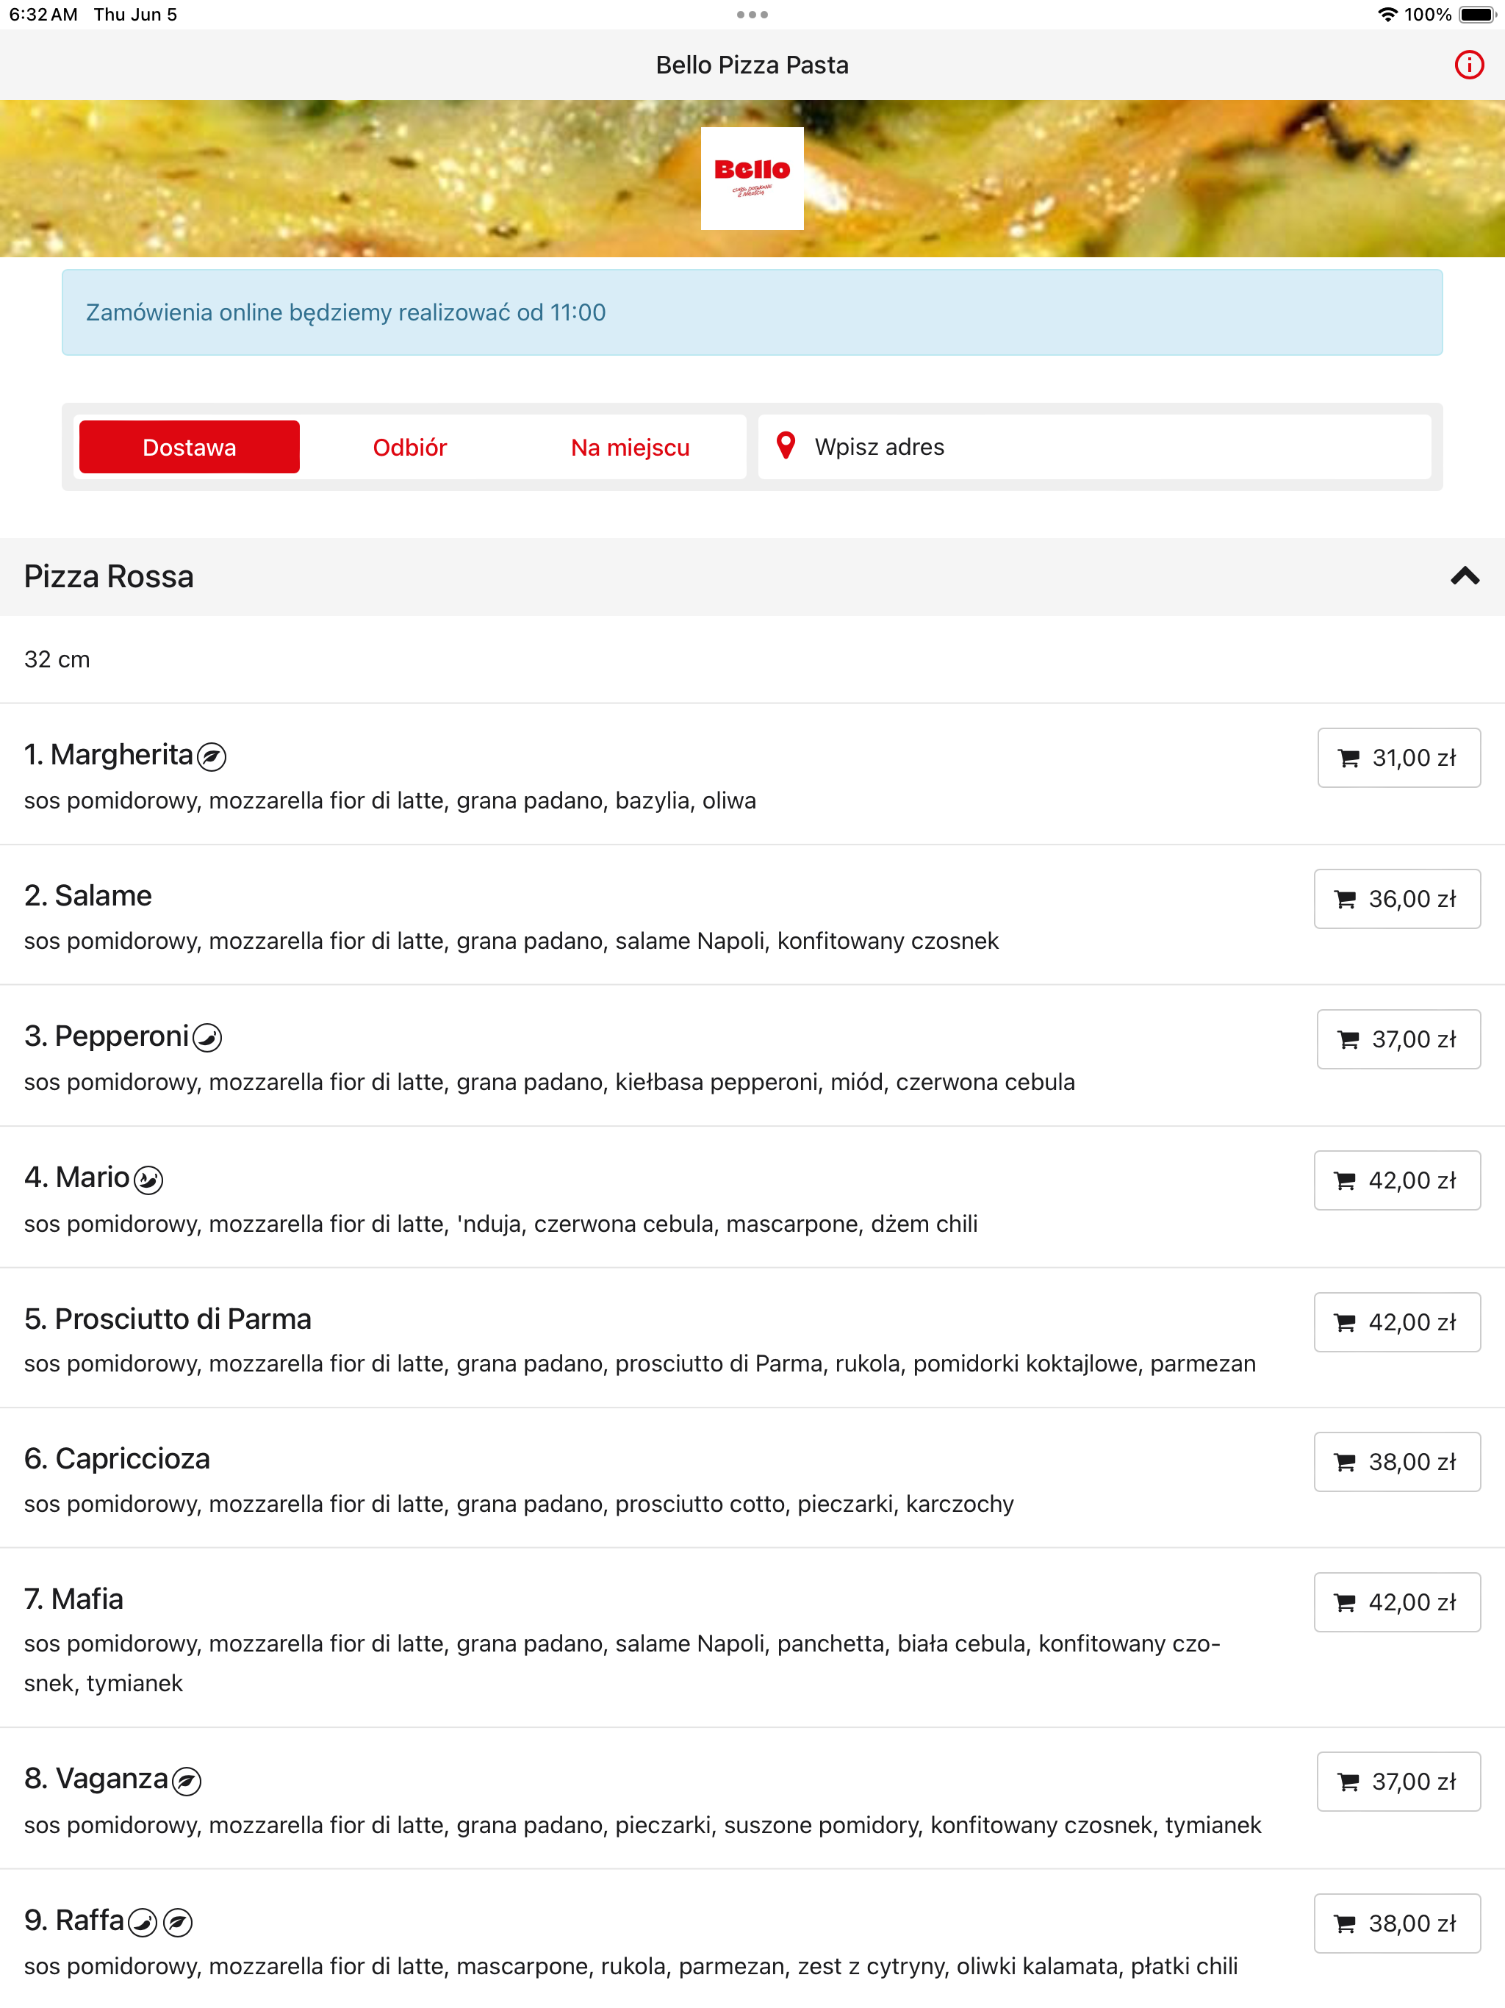Screen dimensions: 1505x2008
Task: Open the 8. Vaganza item title
Action: point(96,1779)
